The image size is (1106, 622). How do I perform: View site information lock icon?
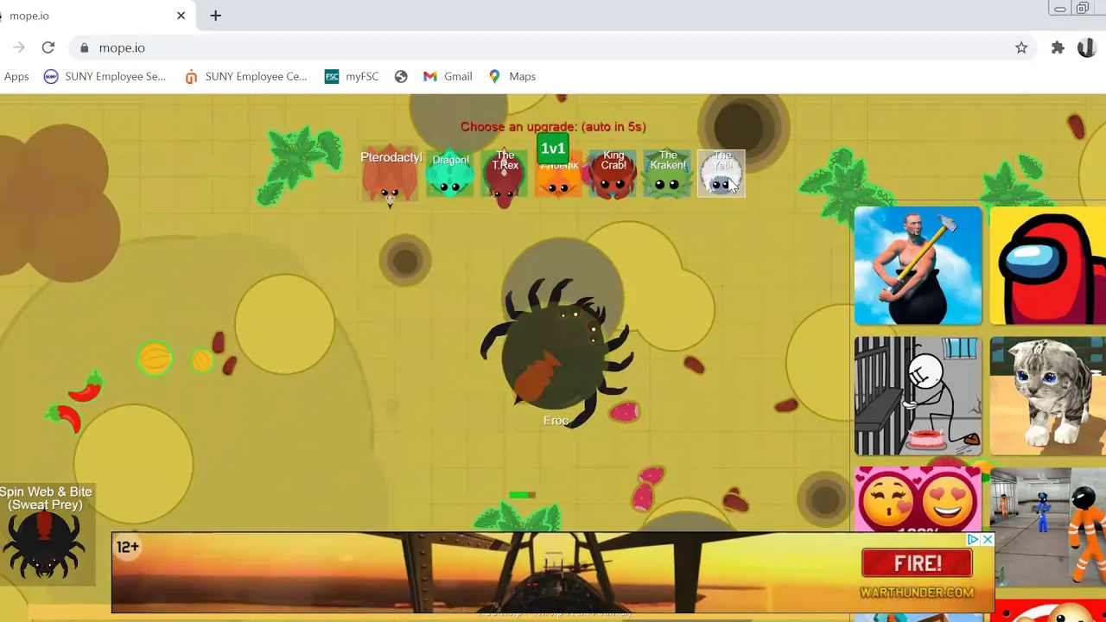tap(84, 48)
